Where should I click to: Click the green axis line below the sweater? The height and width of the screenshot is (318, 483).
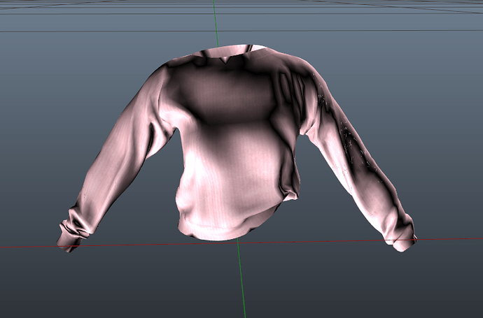click(241, 278)
